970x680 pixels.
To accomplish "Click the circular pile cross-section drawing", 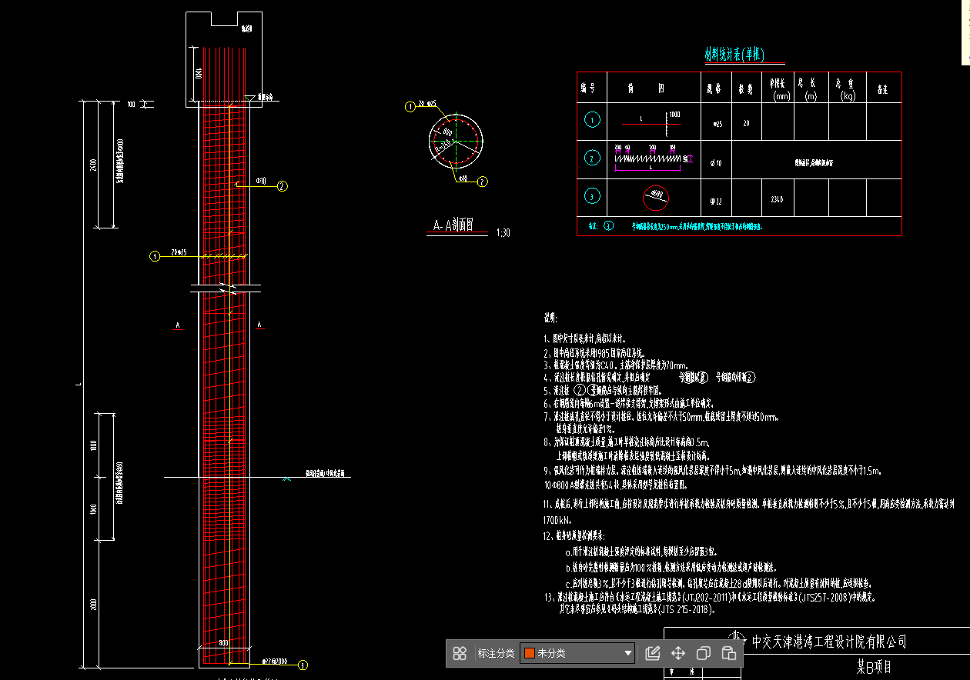I will (x=455, y=140).
